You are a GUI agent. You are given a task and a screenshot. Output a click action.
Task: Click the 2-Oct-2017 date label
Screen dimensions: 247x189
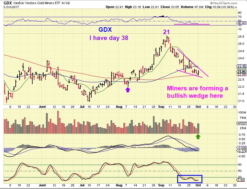point(11,7)
